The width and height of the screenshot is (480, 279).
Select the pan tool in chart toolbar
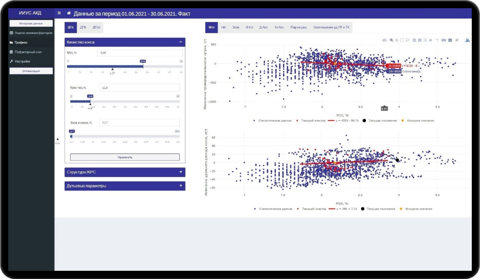pos(397,40)
